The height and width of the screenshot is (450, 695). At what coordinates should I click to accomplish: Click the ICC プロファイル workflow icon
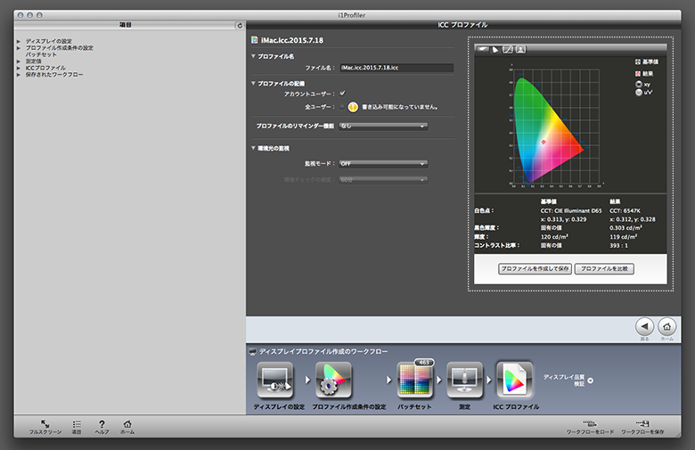[515, 380]
